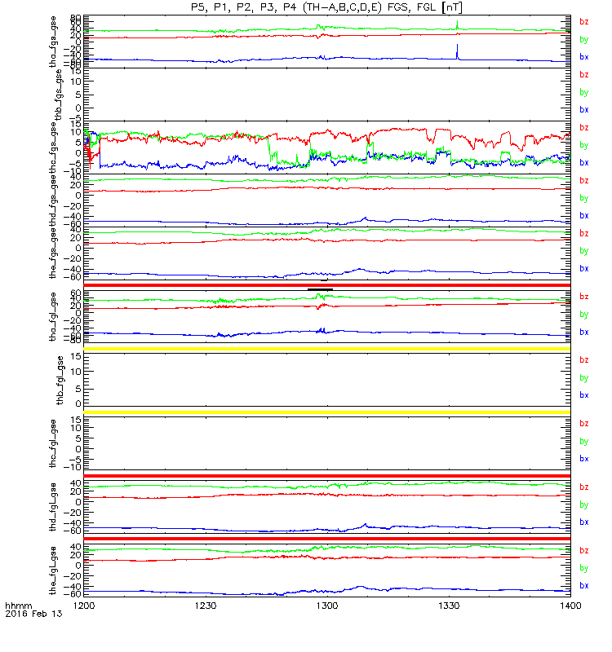This screenshot has width=612, height=652.
Task: Click the 1330 time tick label
Action: click(449, 606)
